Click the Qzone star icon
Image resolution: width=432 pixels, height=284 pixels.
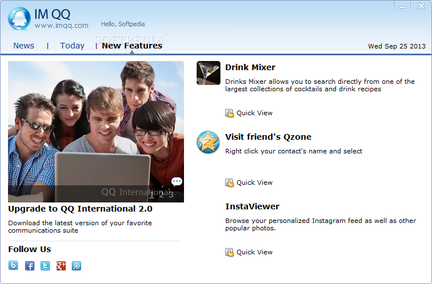[x=208, y=142]
